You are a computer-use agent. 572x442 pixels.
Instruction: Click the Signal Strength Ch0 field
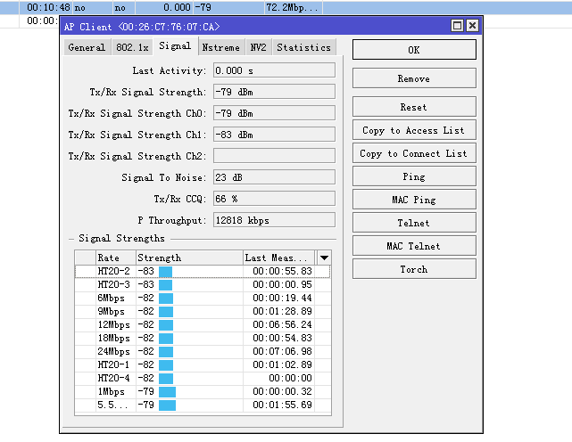coord(274,113)
